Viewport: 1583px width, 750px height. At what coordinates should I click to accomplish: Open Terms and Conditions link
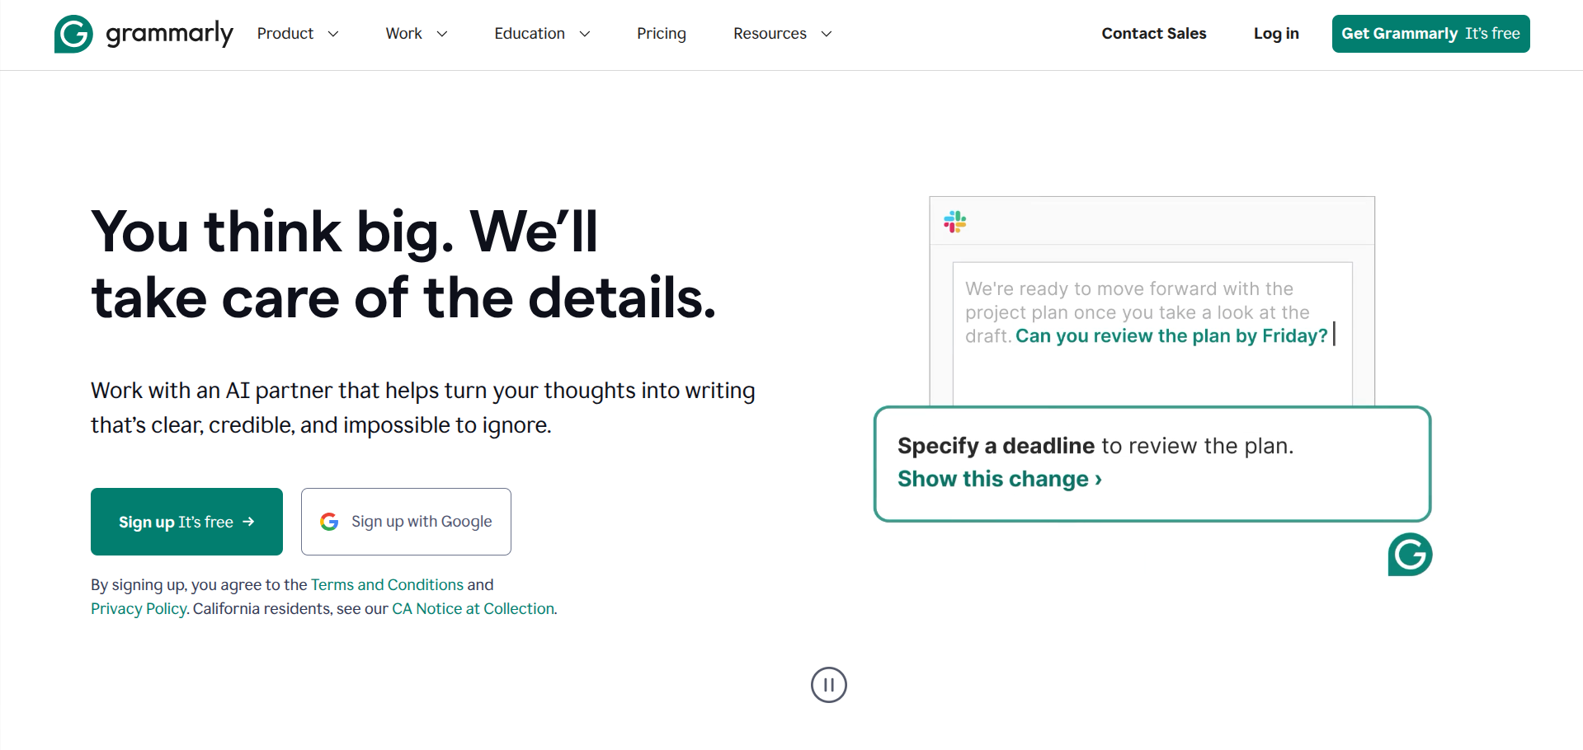pos(388,584)
